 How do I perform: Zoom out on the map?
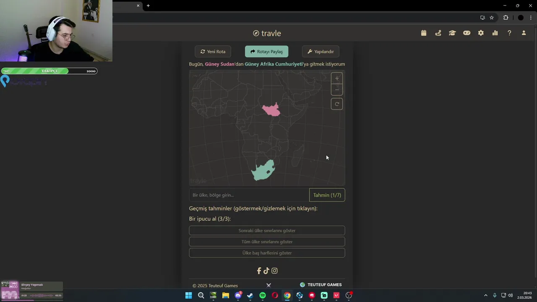click(x=337, y=90)
